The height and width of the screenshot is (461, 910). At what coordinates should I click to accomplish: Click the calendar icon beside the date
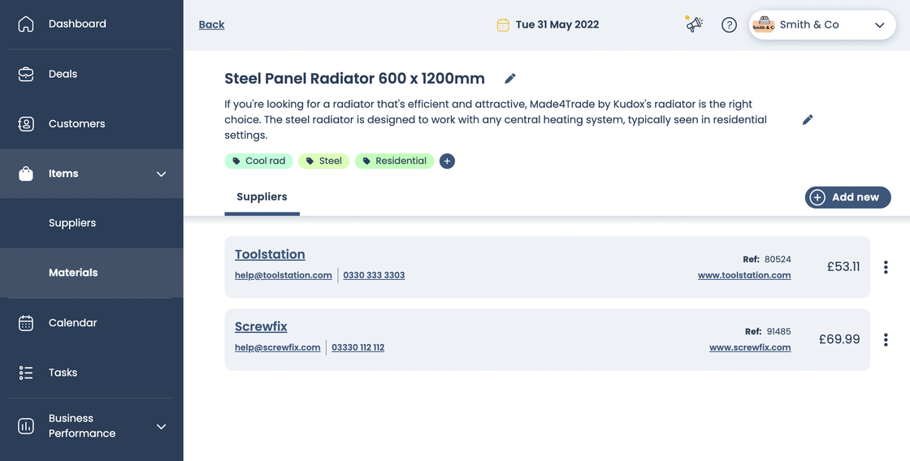(x=503, y=25)
